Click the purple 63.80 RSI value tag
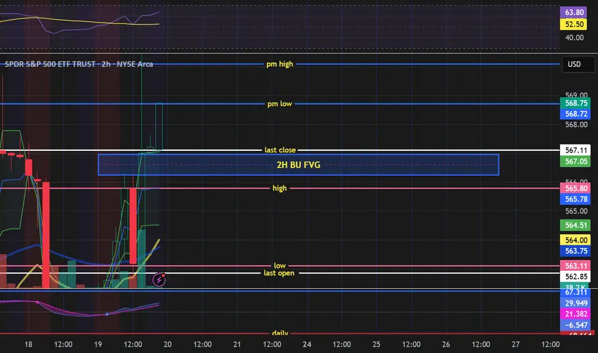The width and height of the screenshot is (598, 353). click(574, 12)
